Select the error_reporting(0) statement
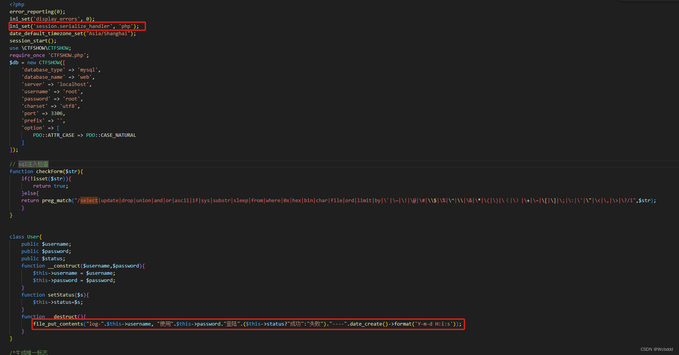Image resolution: width=679 pixels, height=355 pixels. coord(37,11)
